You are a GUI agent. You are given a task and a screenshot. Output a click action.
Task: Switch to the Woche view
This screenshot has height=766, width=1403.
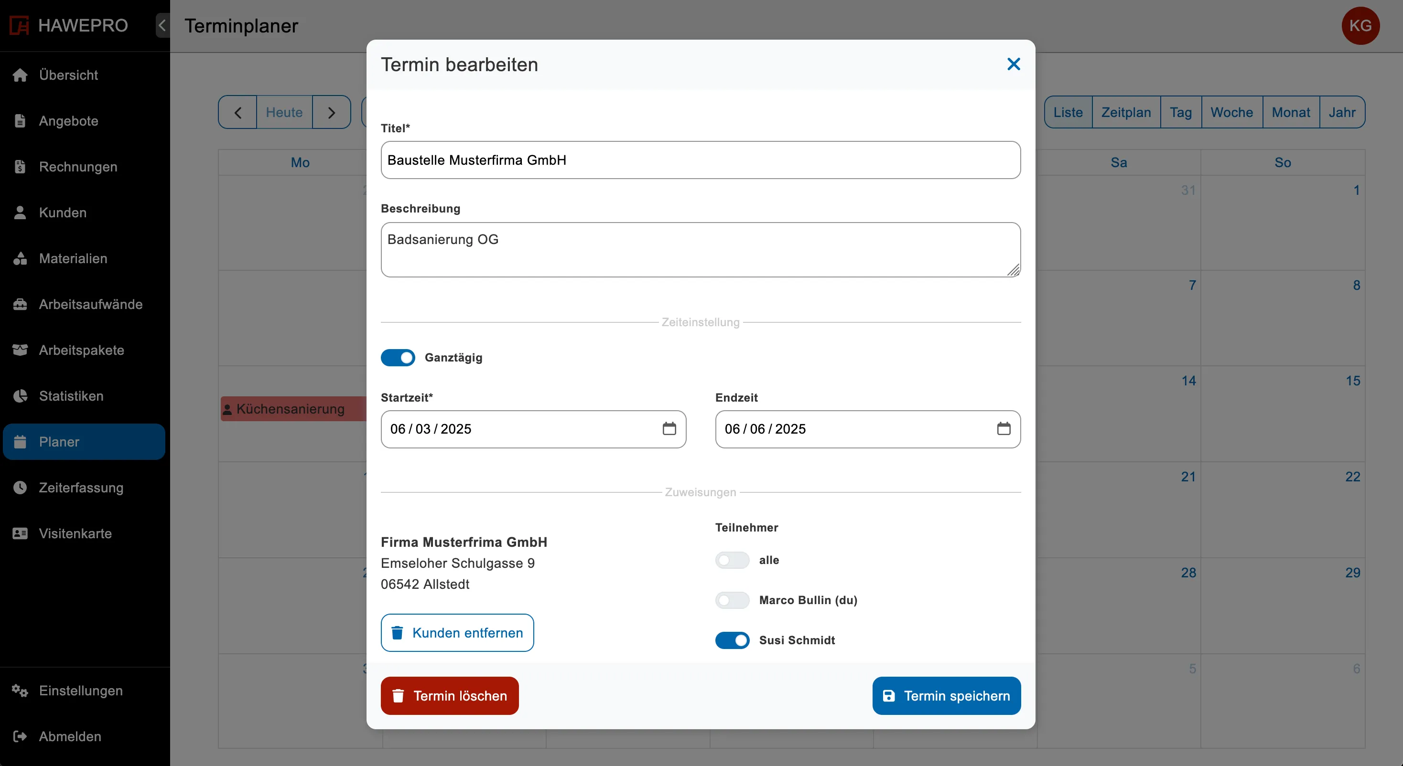tap(1231, 112)
